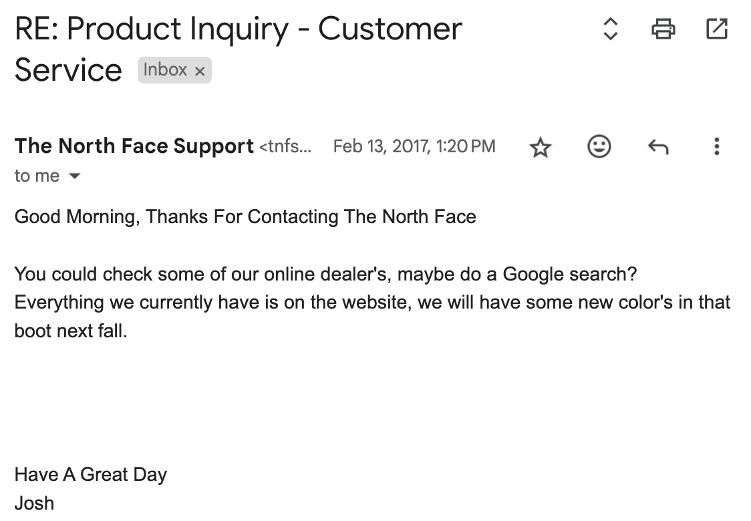This screenshot has height=521, width=751.
Task: Click the sender name The North Face Support
Action: click(x=134, y=146)
